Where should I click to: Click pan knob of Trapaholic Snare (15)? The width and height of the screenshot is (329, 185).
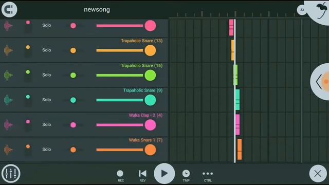click(x=73, y=75)
